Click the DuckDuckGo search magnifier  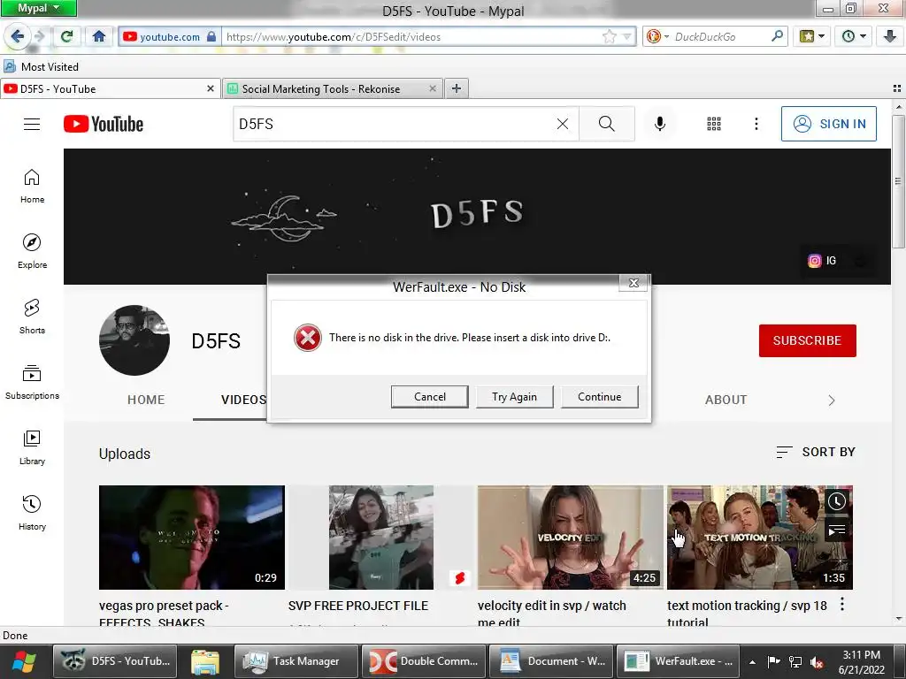[x=777, y=36]
